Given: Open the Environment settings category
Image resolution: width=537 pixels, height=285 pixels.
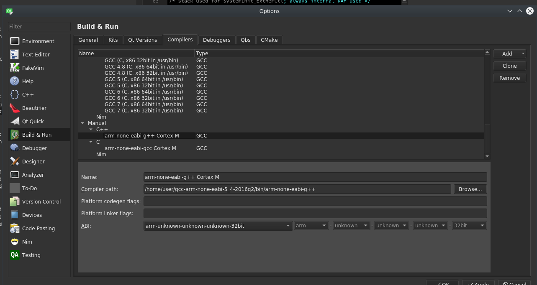Looking at the screenshot, I should (x=39, y=41).
